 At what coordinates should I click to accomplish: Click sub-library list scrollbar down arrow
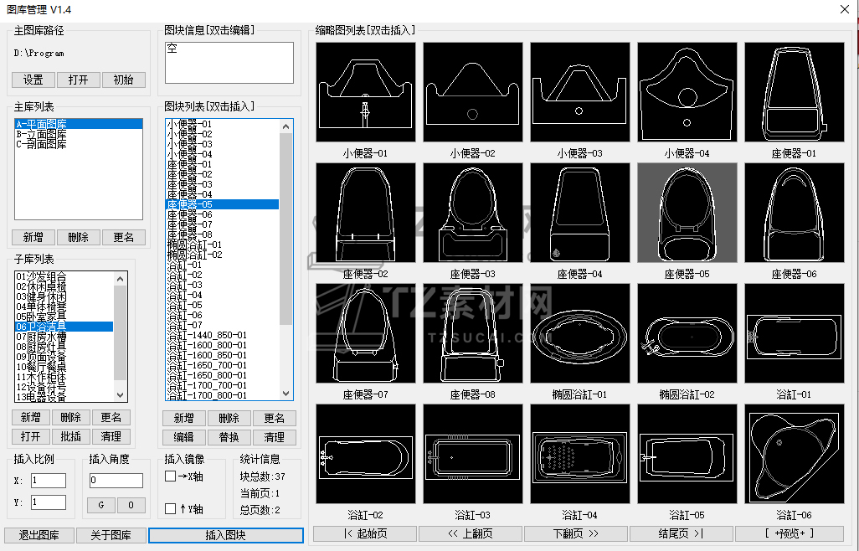pyautogui.click(x=121, y=395)
